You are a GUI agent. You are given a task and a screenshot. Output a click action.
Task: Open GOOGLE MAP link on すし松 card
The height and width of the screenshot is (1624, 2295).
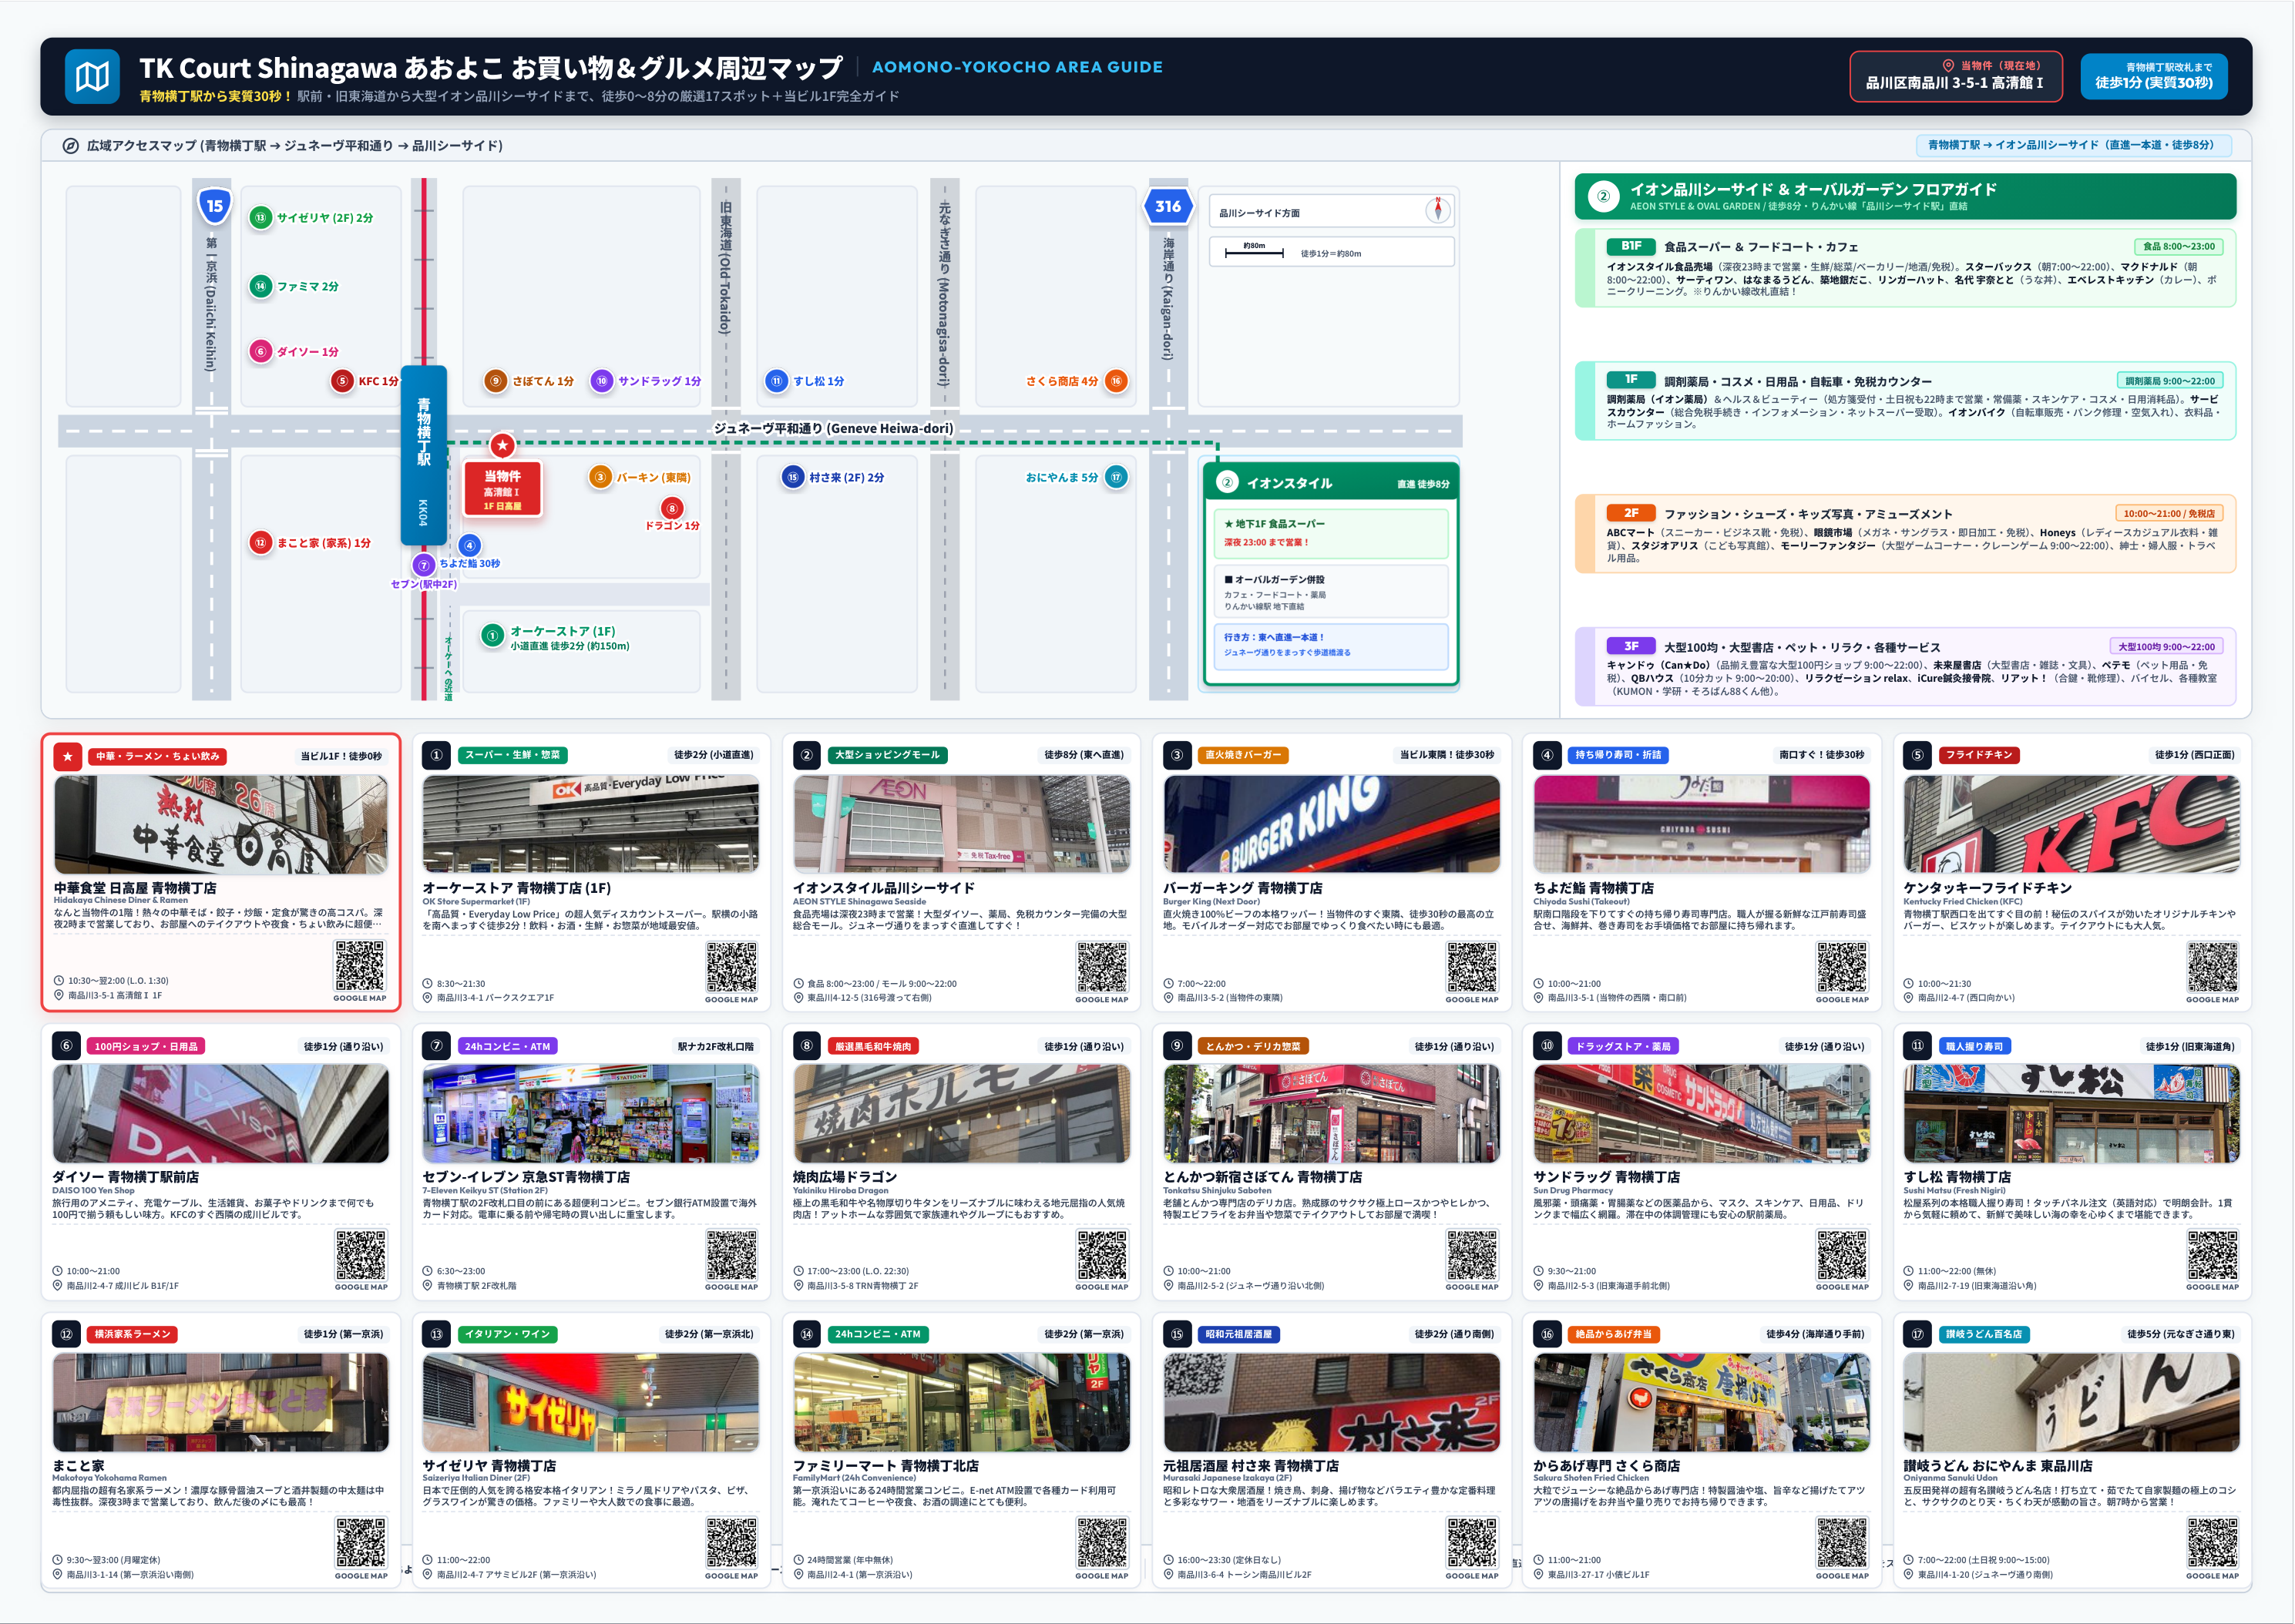(2212, 1287)
